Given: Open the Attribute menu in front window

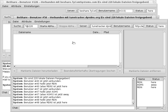Looking at the screenshot, I should [26, 22].
